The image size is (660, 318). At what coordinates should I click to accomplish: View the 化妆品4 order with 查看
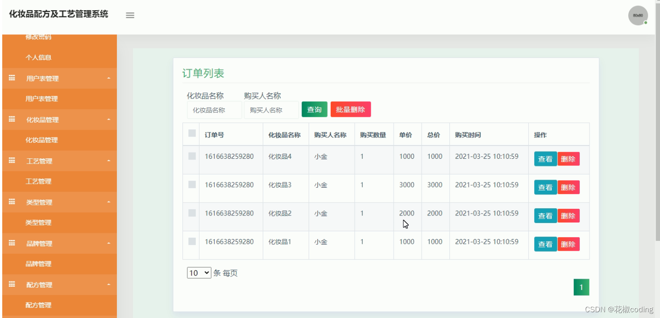(545, 159)
